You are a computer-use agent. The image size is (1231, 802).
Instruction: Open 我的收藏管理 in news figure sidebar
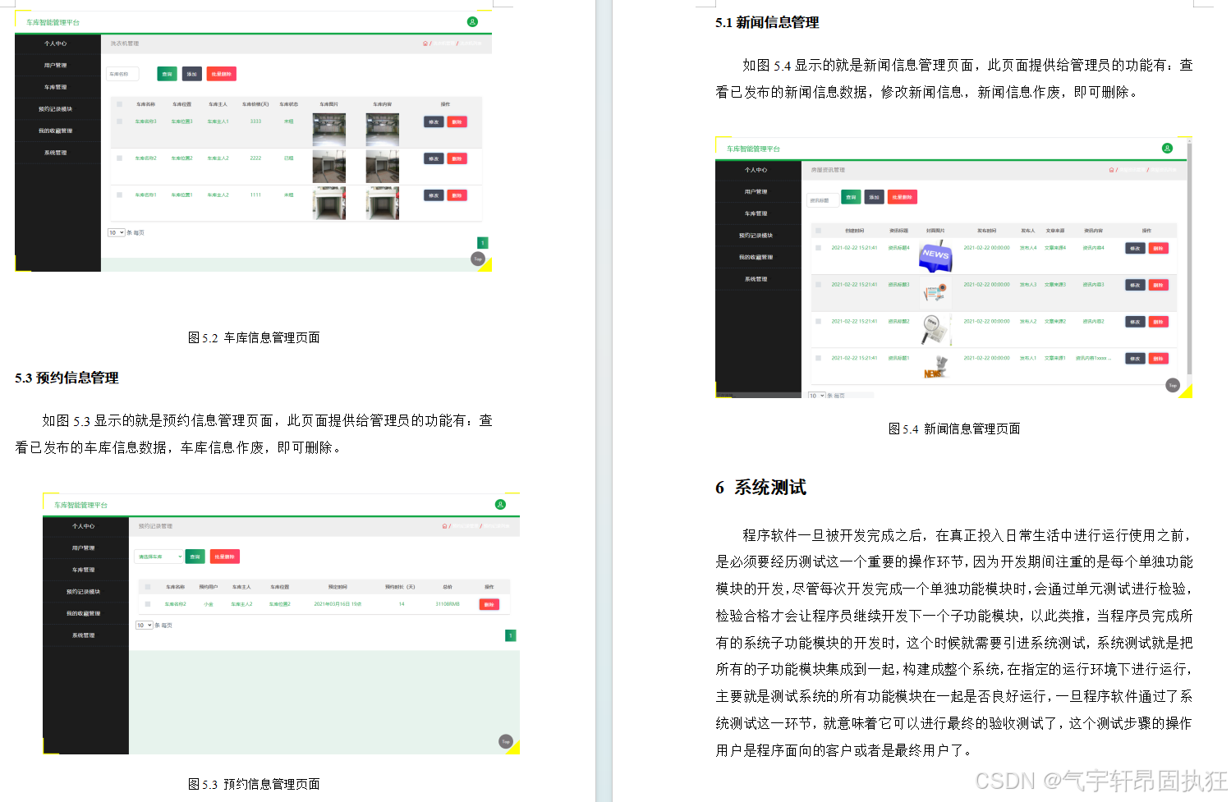pyautogui.click(x=756, y=258)
